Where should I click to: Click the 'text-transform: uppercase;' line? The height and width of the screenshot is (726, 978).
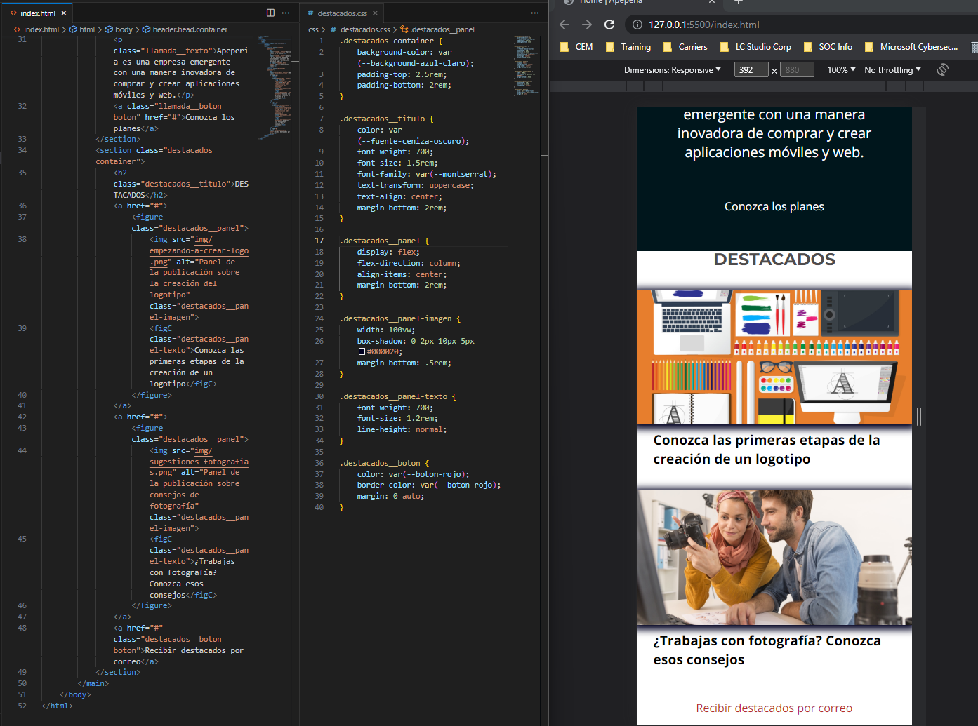416,185
